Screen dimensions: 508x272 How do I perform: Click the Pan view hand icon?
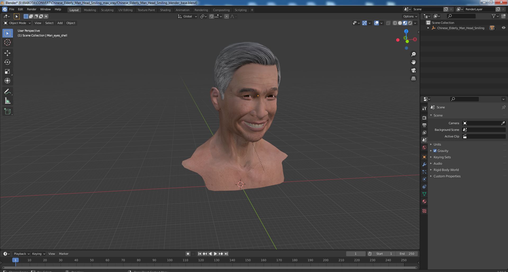pos(413,62)
